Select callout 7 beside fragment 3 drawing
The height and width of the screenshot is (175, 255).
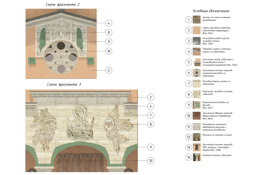click(x=149, y=115)
